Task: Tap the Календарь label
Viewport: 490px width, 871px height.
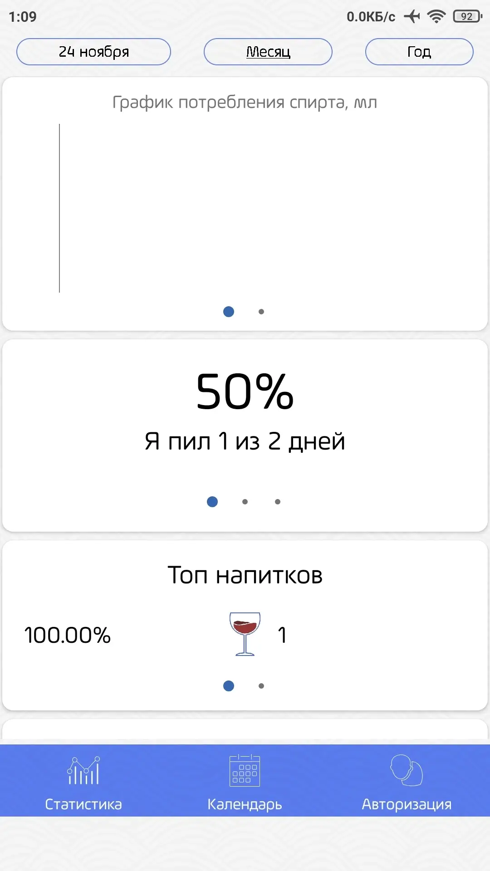Action: pos(245,804)
